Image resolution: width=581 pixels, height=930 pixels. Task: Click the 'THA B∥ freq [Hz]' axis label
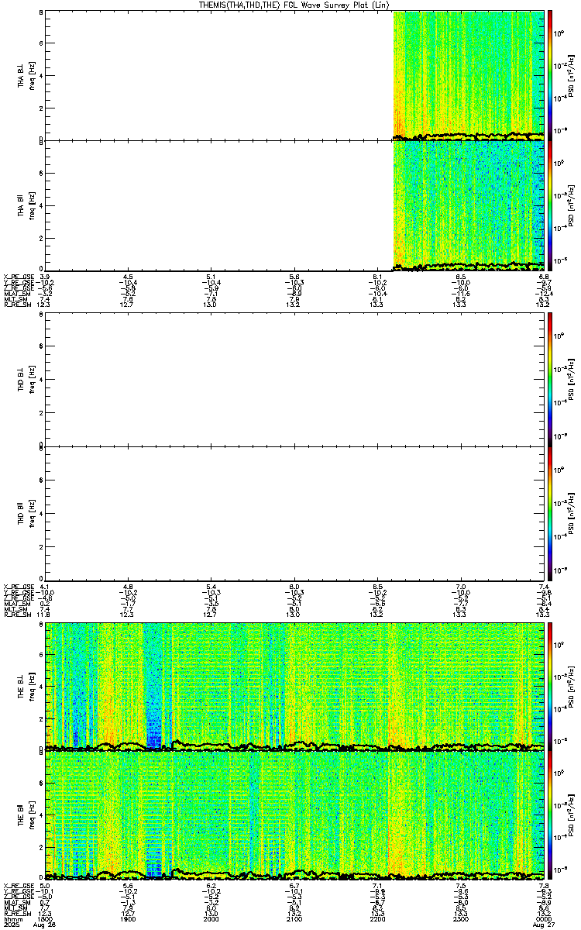coord(26,205)
